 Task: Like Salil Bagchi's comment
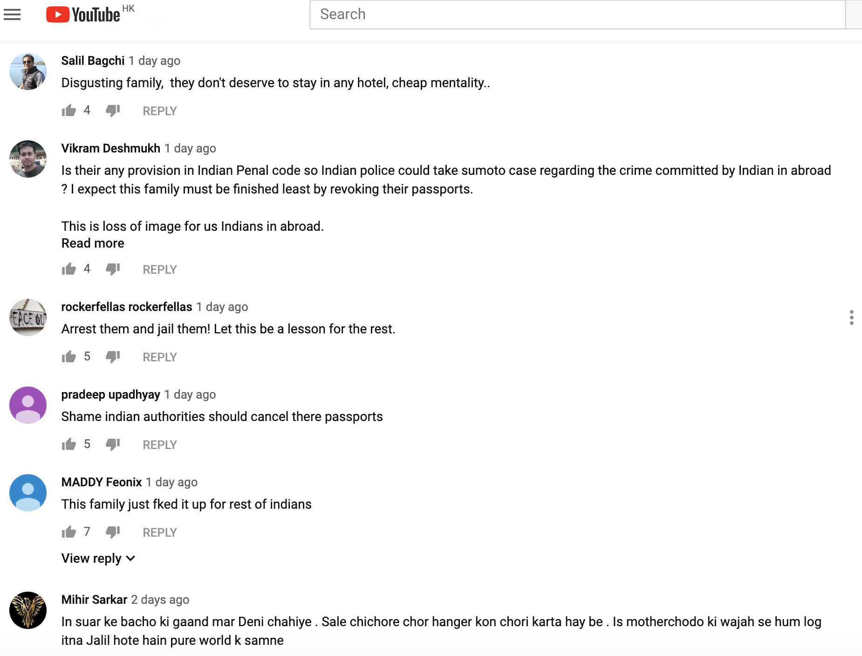pos(69,110)
